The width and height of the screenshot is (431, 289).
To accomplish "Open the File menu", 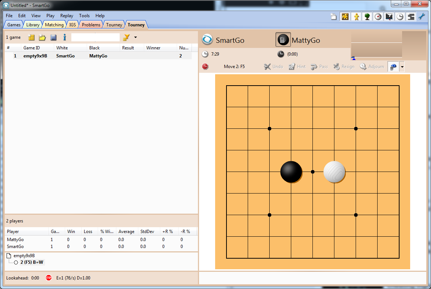I will [9, 16].
